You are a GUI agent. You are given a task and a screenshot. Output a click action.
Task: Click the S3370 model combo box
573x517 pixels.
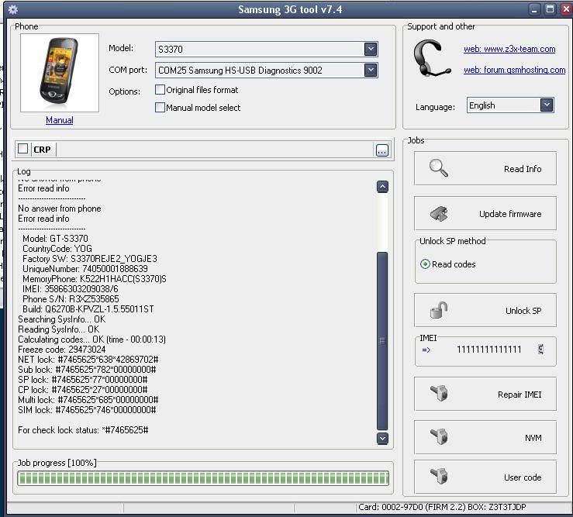pyautogui.click(x=267, y=49)
